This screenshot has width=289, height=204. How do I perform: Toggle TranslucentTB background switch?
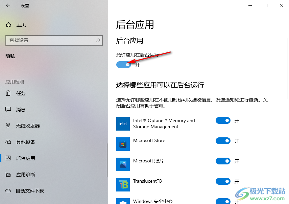tap(223, 181)
